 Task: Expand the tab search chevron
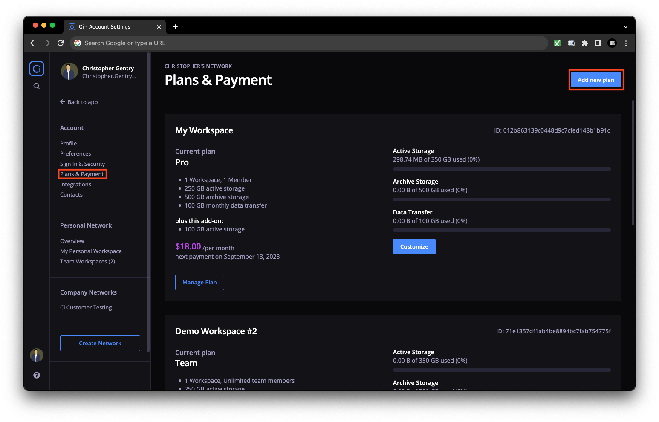tap(626, 27)
